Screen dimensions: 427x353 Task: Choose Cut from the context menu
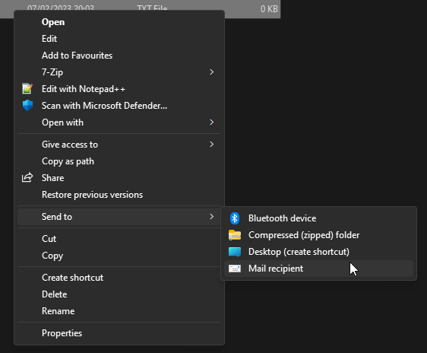coord(119,239)
